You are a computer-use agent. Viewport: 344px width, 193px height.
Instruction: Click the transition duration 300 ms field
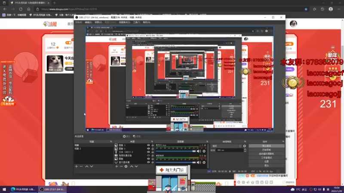pyautogui.click(x=230, y=151)
